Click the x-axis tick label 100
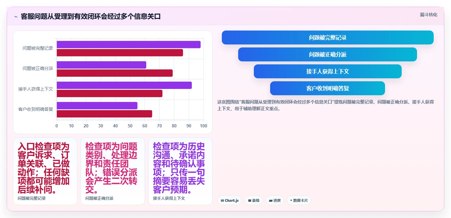 pos(204,126)
